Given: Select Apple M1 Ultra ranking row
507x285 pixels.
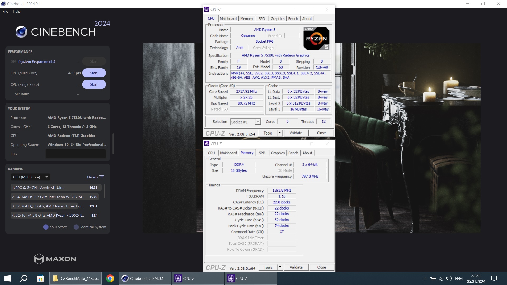Looking at the screenshot, I should pos(56,188).
